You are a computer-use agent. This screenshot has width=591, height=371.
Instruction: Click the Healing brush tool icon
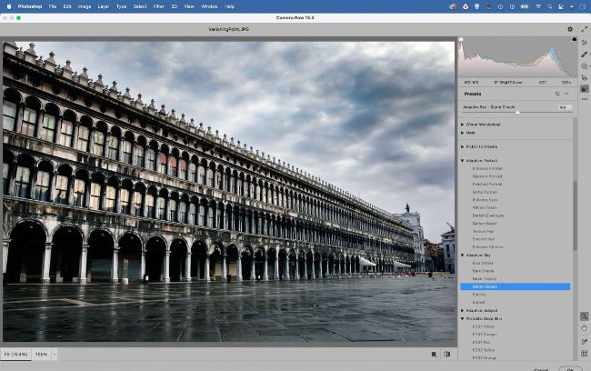click(x=584, y=54)
